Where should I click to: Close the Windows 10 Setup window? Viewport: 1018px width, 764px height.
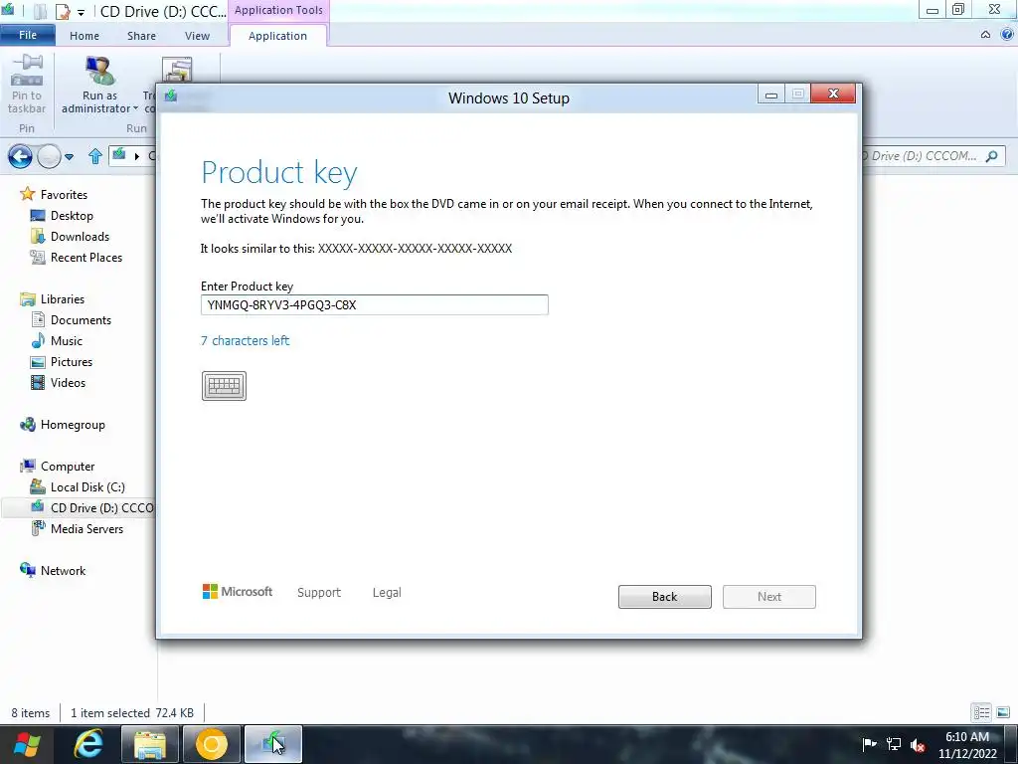833,95
